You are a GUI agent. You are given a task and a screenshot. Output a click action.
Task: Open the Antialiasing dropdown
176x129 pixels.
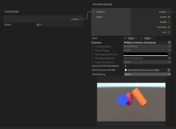tap(147, 74)
